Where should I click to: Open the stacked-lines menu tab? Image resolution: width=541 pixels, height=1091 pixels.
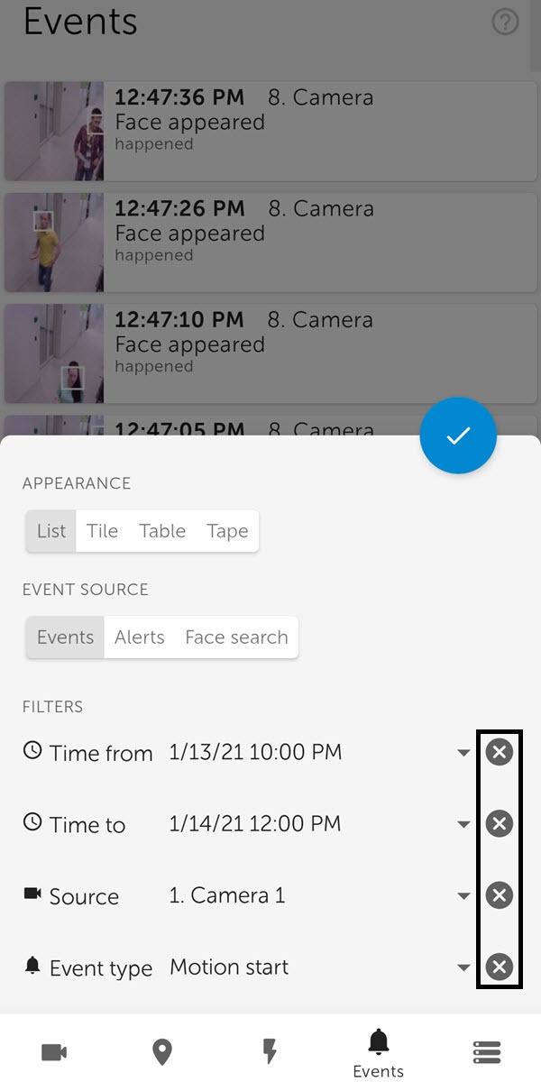coord(487,1052)
